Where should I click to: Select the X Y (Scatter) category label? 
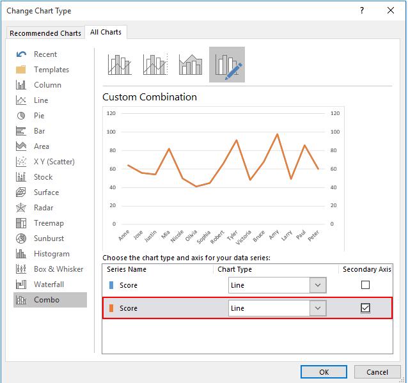click(54, 162)
